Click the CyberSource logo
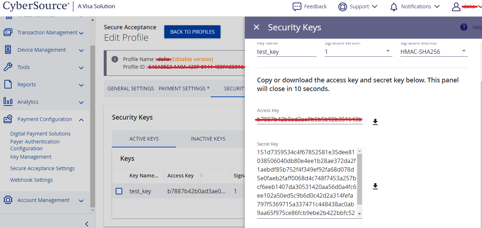The width and height of the screenshot is (482, 228). [x=36, y=6]
